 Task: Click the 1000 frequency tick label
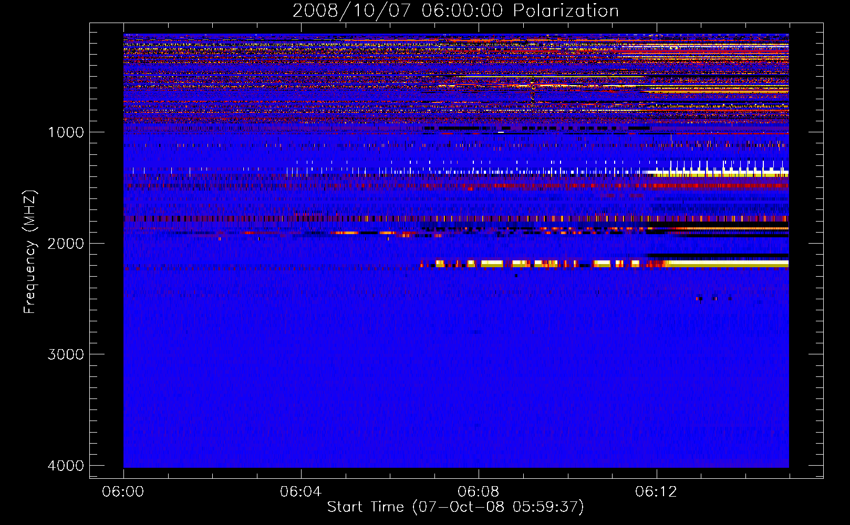pyautogui.click(x=66, y=132)
